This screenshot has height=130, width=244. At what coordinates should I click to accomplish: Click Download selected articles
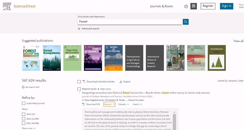pyautogui.click(x=100, y=81)
